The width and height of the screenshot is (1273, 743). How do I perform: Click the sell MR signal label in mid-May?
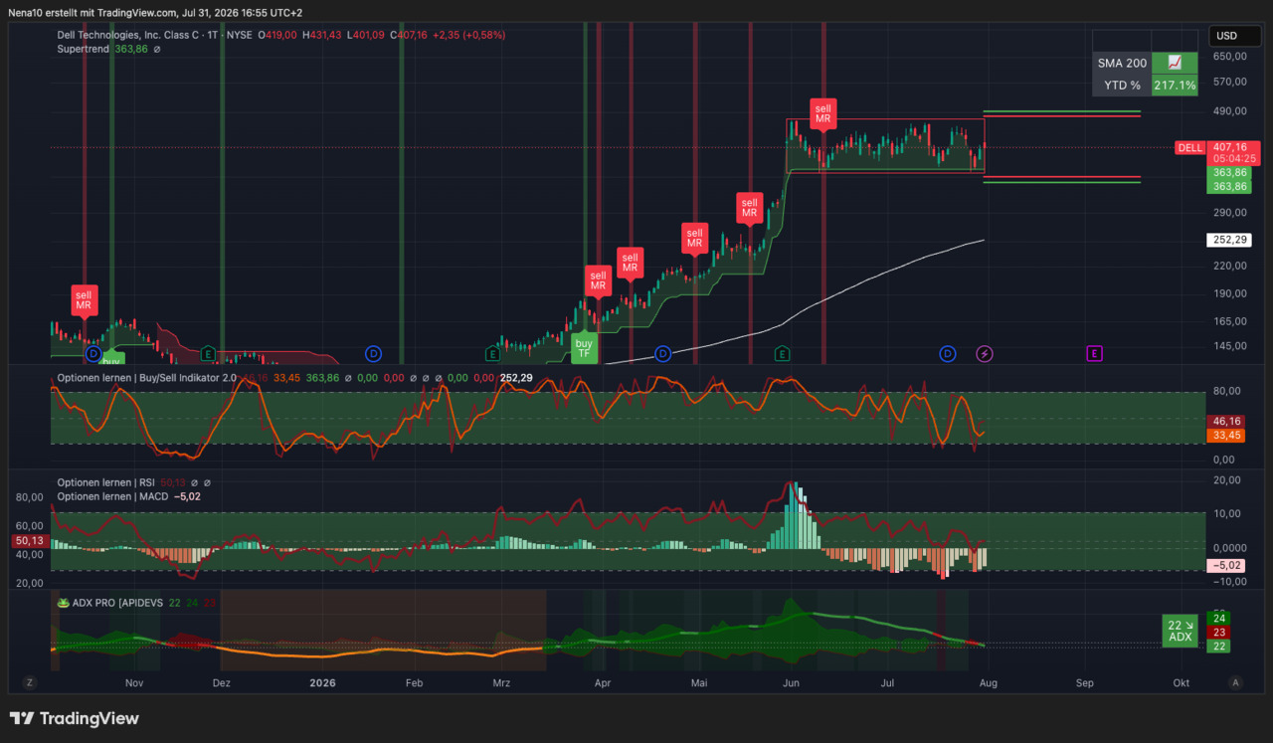(749, 208)
